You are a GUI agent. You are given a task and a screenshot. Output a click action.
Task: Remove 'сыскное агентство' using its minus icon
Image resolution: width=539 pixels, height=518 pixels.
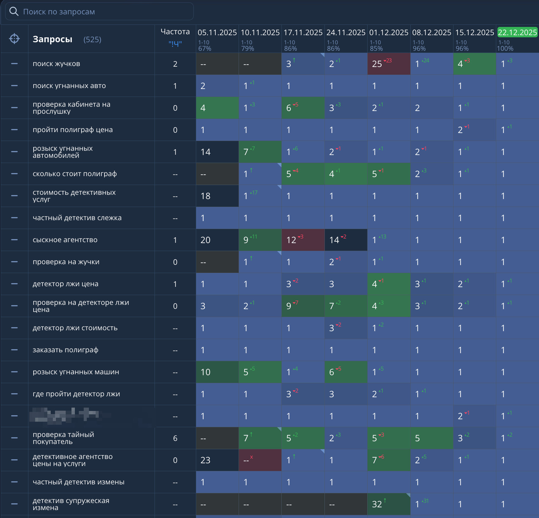pos(14,240)
